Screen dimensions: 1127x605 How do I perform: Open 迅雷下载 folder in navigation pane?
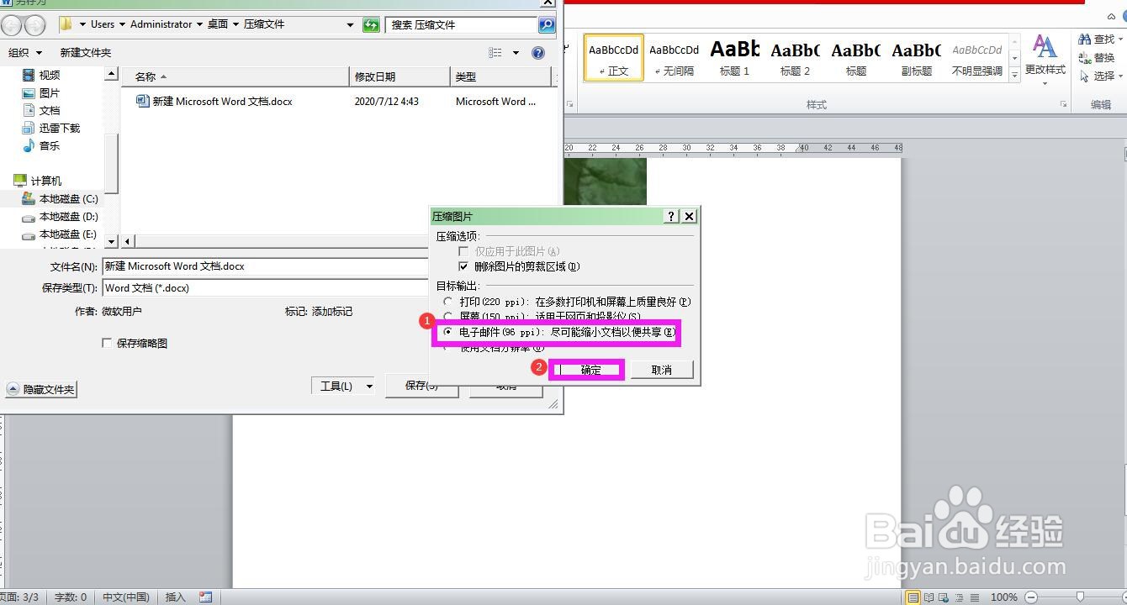pos(51,128)
